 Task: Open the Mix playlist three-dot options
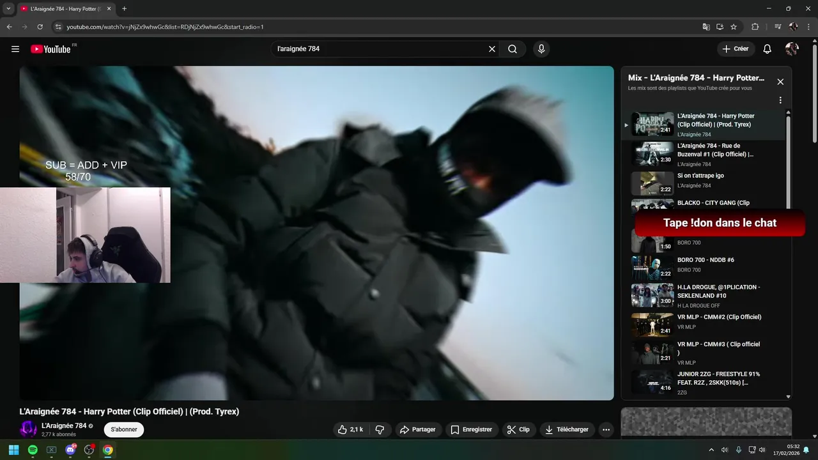[780, 100]
